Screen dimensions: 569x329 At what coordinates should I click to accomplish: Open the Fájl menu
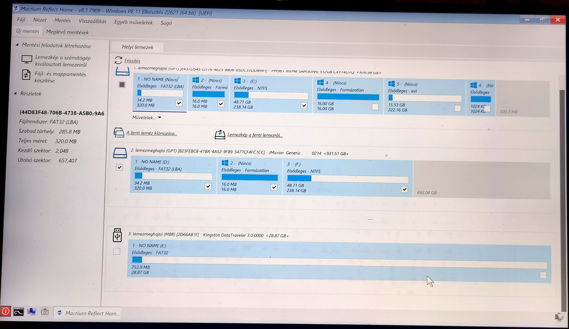[21, 20]
